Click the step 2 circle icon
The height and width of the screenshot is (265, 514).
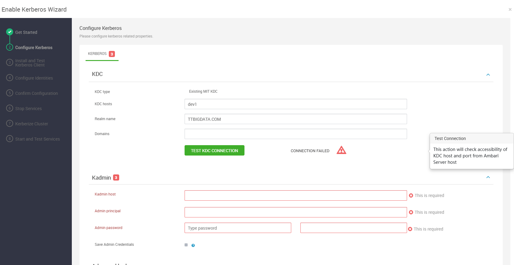click(x=10, y=47)
